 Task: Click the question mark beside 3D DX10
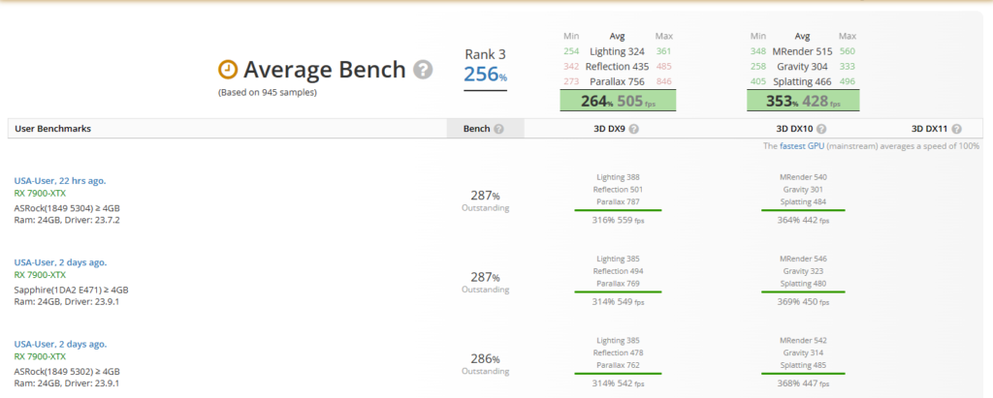pyautogui.click(x=820, y=129)
